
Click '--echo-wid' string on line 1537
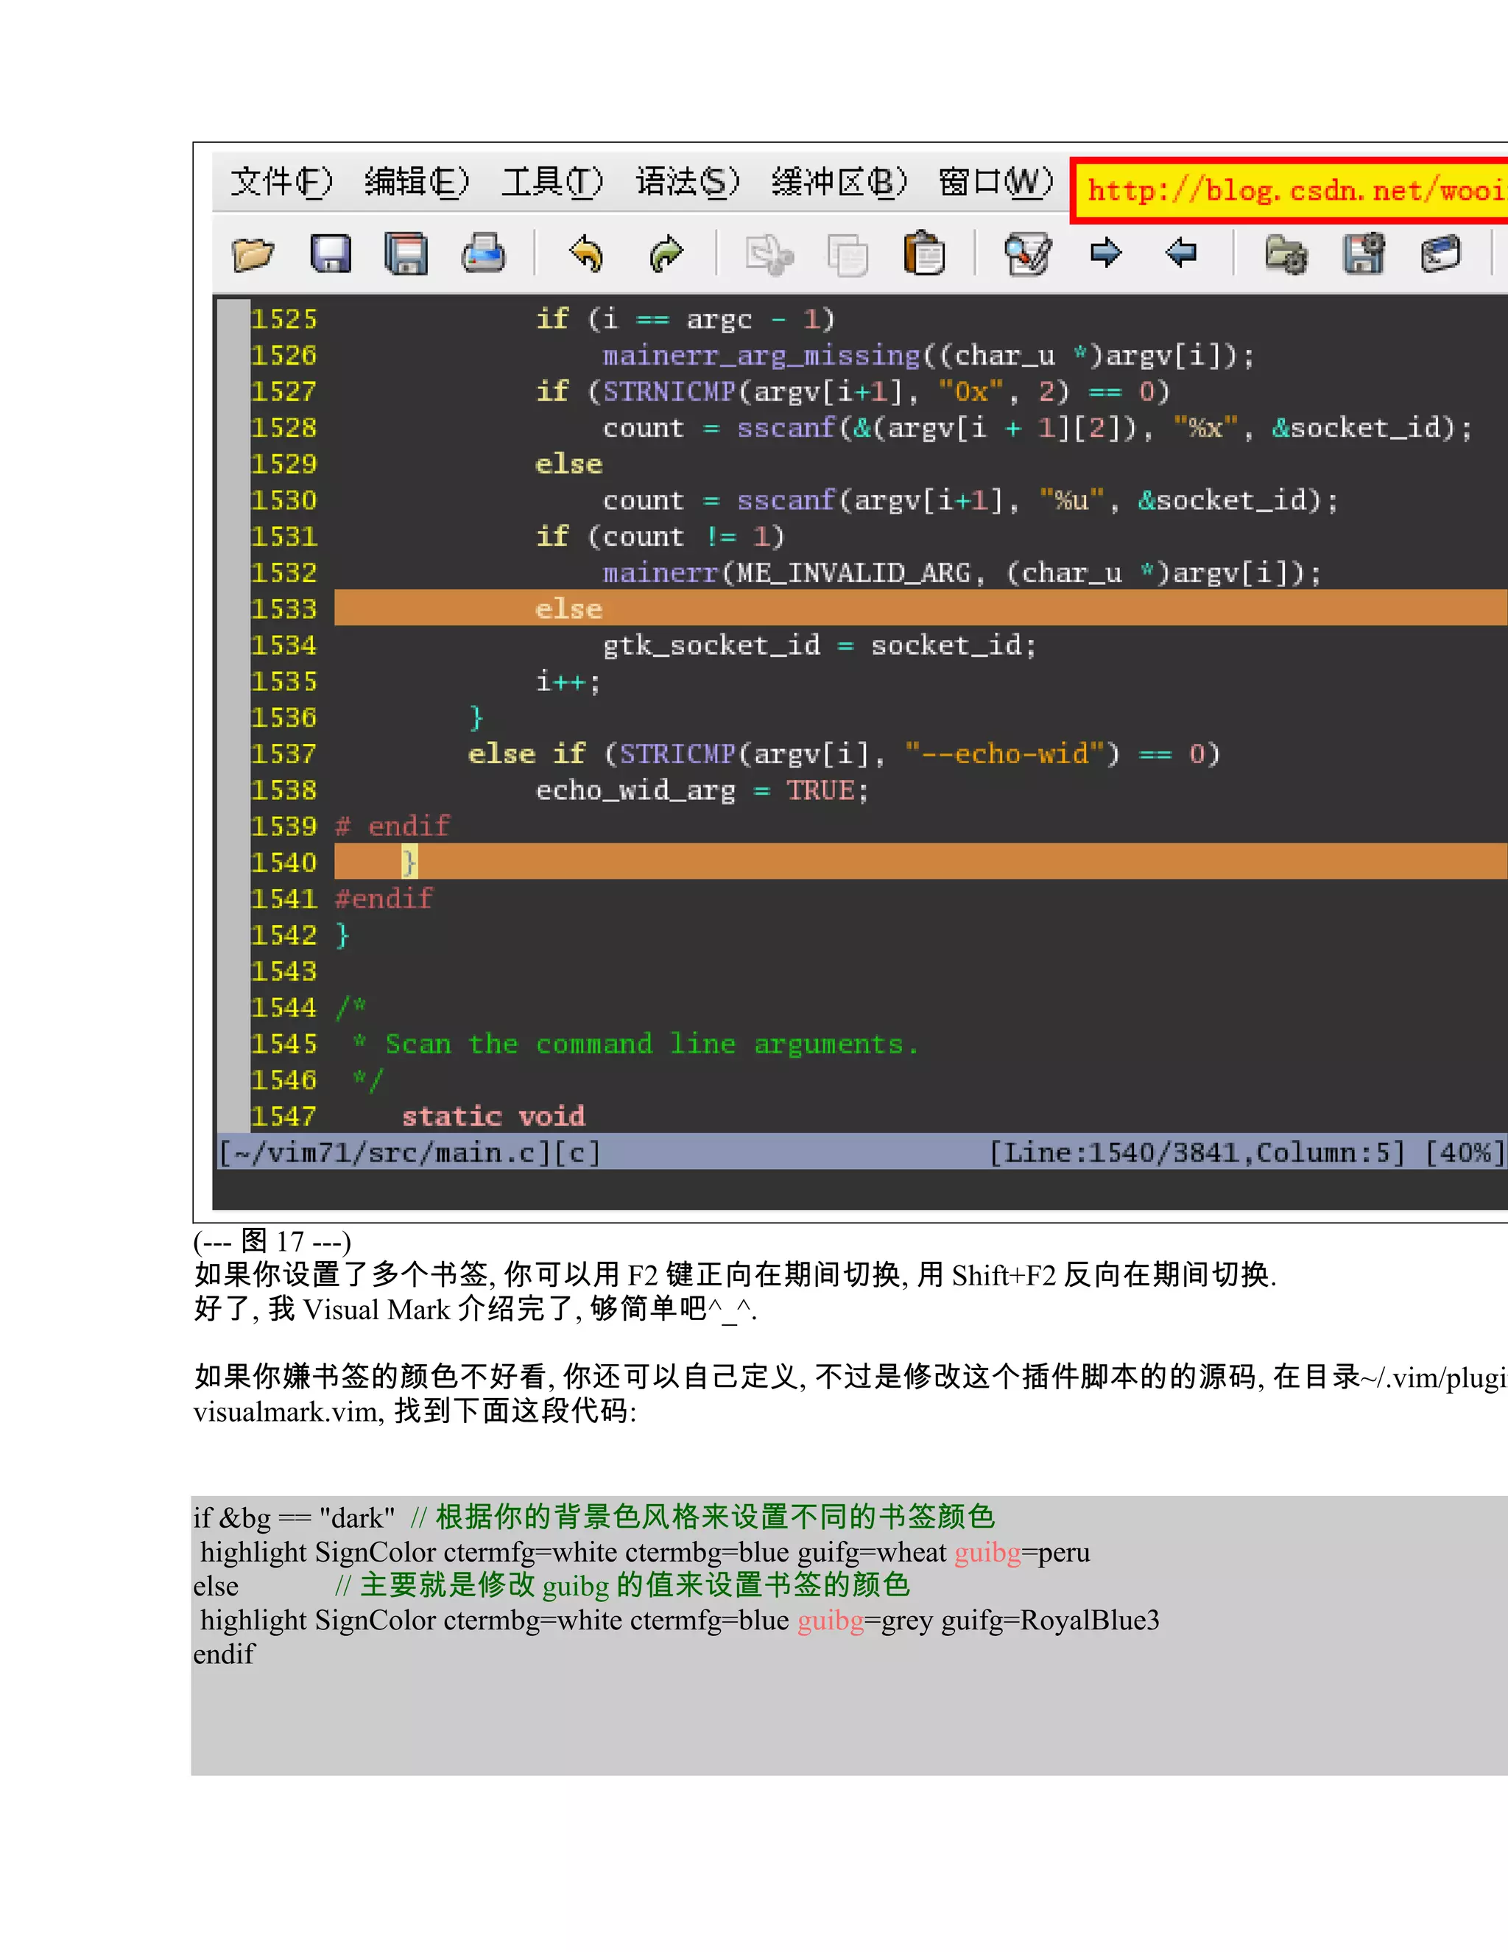tap(1004, 754)
